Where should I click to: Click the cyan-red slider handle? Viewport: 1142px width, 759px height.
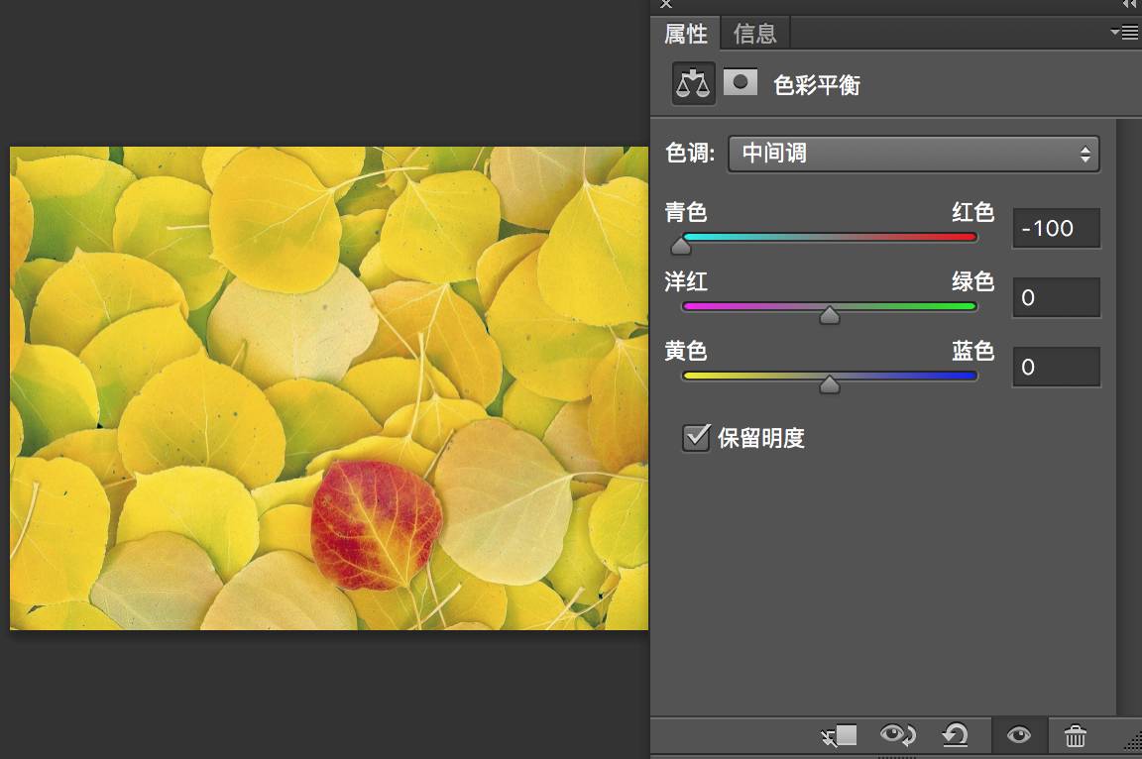(x=681, y=246)
